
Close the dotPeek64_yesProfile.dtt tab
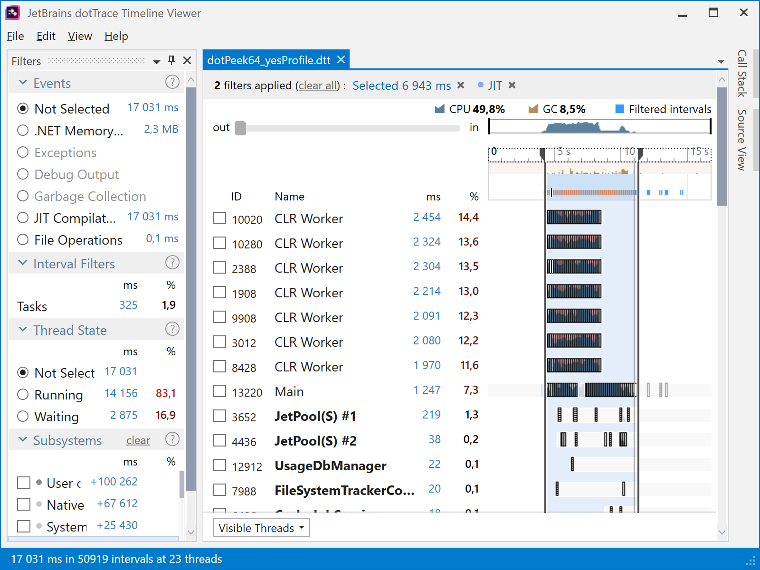click(341, 59)
